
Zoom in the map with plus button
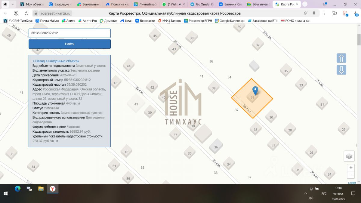click(x=351, y=168)
